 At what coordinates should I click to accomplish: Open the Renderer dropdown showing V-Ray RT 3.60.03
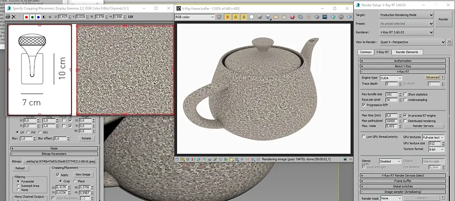click(x=406, y=32)
